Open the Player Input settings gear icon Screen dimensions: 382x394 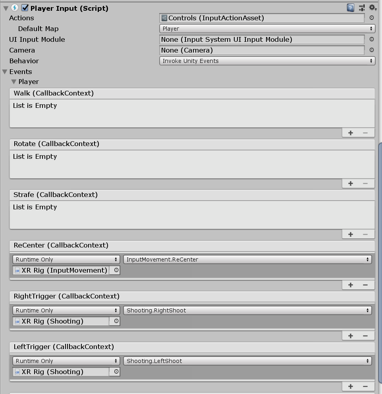372,7
